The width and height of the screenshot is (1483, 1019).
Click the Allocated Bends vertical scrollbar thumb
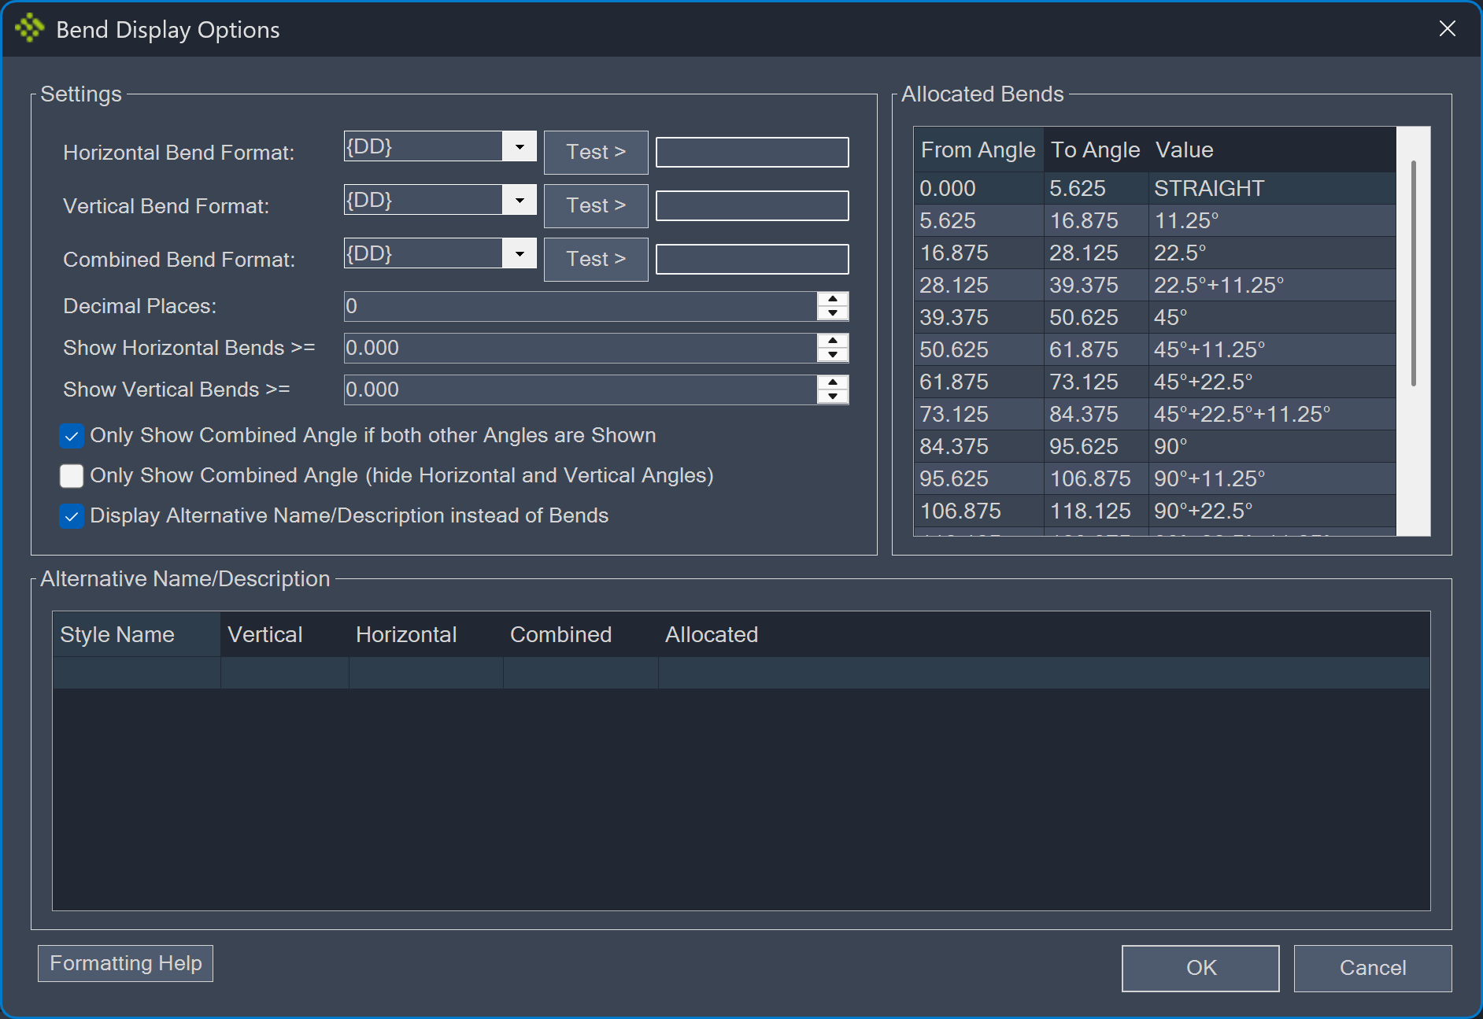point(1414,273)
